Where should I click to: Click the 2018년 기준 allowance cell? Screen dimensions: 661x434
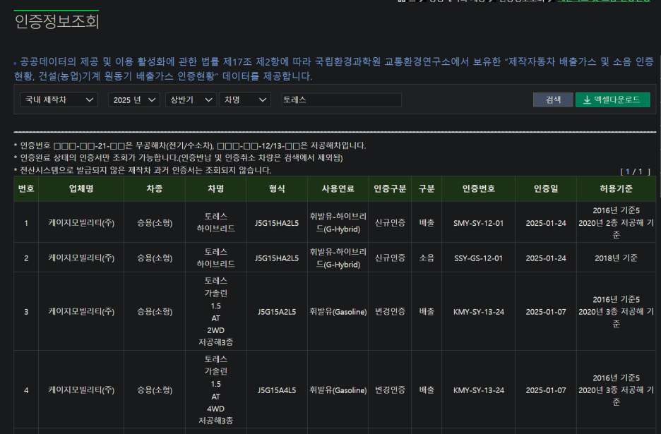(x=617, y=258)
